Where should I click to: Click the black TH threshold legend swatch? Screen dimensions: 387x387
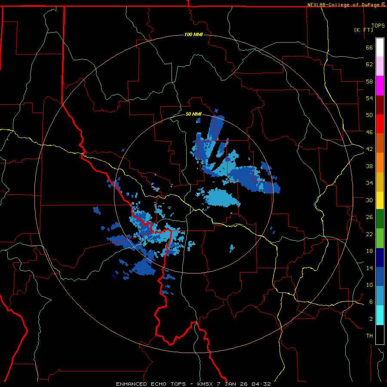click(x=380, y=335)
